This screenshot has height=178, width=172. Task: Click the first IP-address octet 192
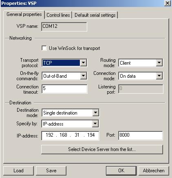49,135
